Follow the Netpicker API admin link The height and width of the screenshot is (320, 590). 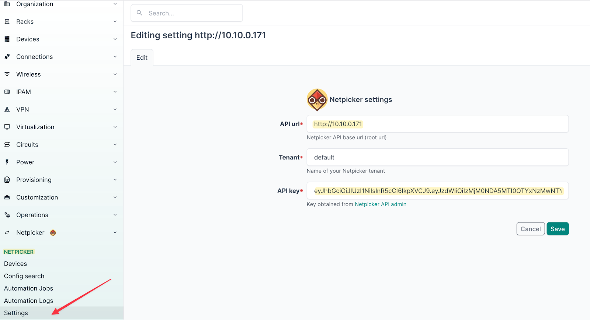point(380,204)
